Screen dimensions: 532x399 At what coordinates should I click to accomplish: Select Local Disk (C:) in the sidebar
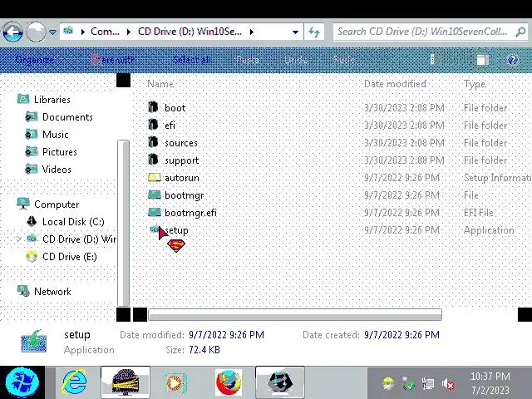click(x=73, y=222)
